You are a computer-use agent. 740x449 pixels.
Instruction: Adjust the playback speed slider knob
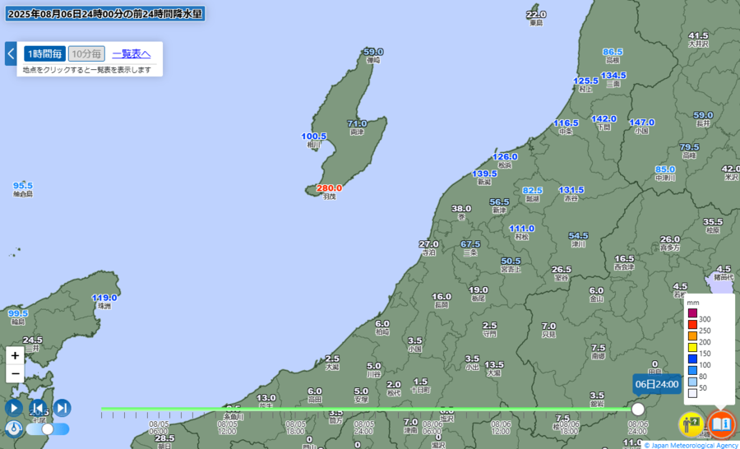[48, 428]
